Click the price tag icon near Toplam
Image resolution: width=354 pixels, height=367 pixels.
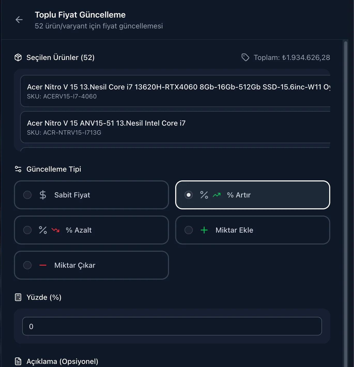245,57
